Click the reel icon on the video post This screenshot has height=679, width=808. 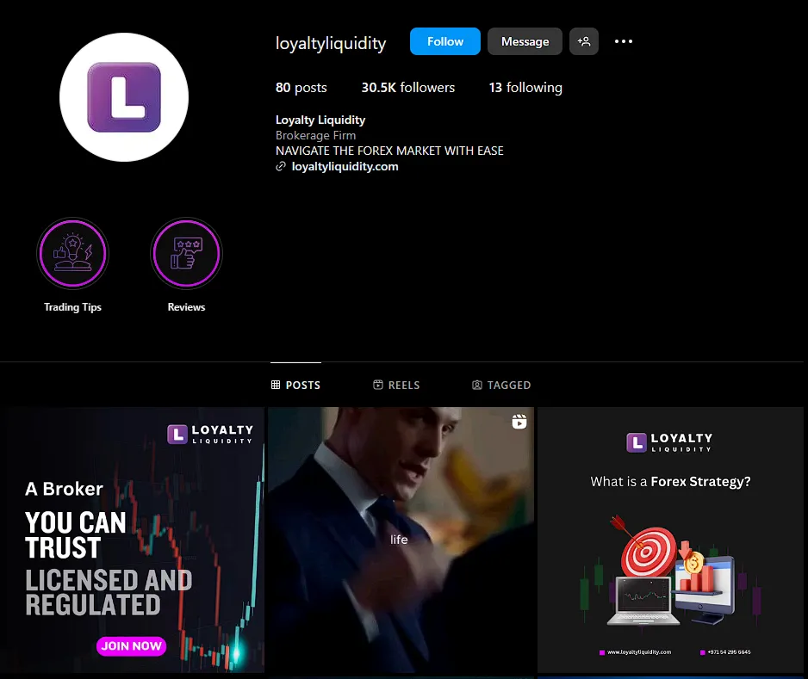click(x=519, y=422)
